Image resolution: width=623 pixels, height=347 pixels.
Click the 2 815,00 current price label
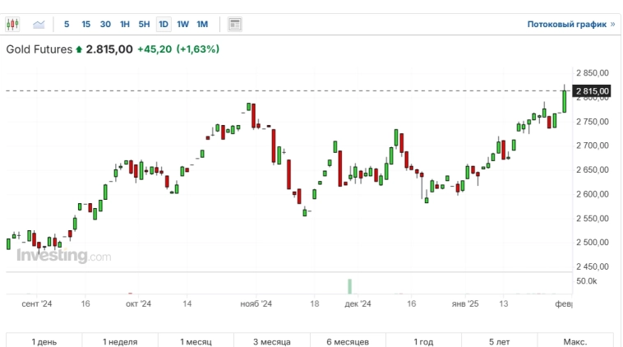(x=592, y=90)
